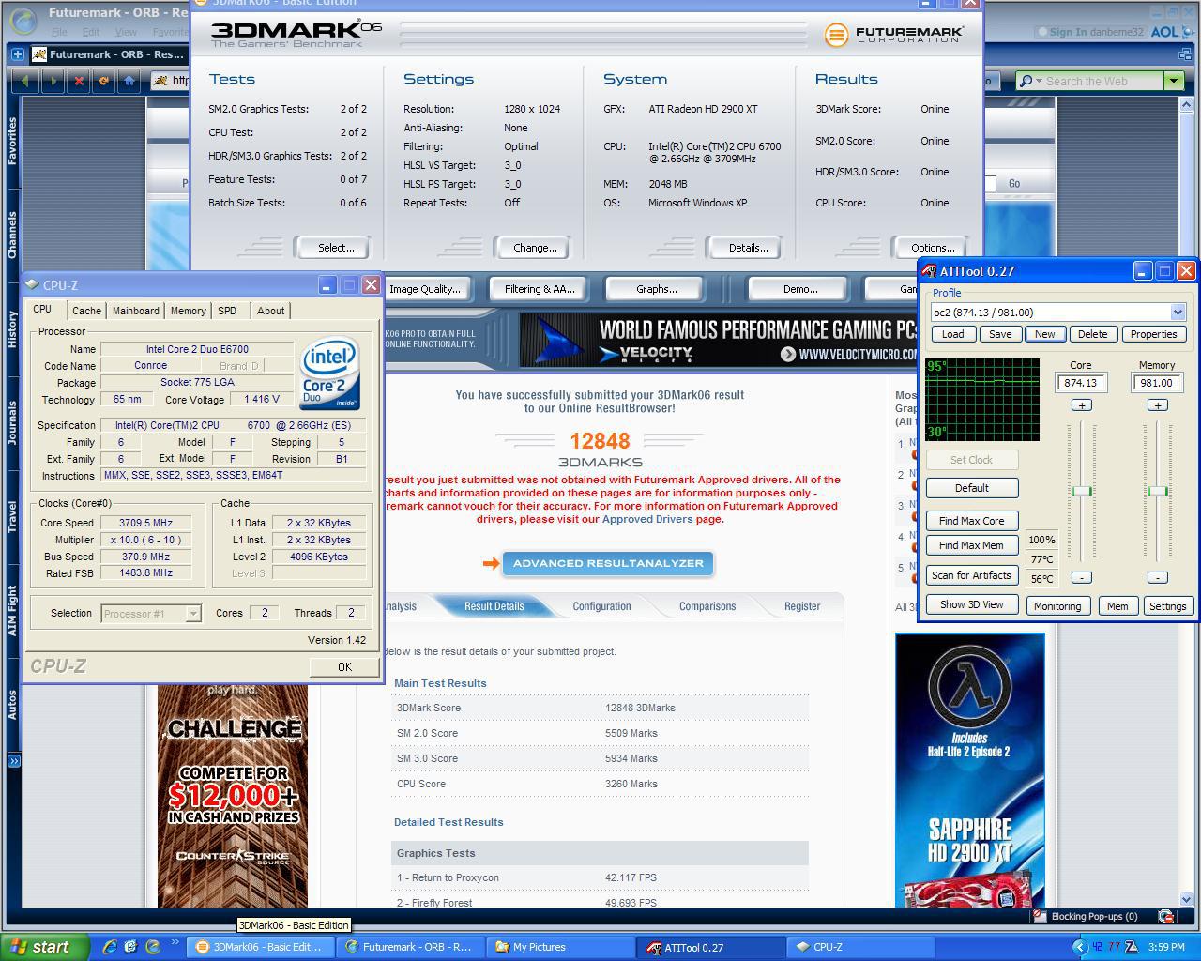Screen dimensions: 1201x961
Task: Click the Memory clock value field
Action: pos(1157,383)
